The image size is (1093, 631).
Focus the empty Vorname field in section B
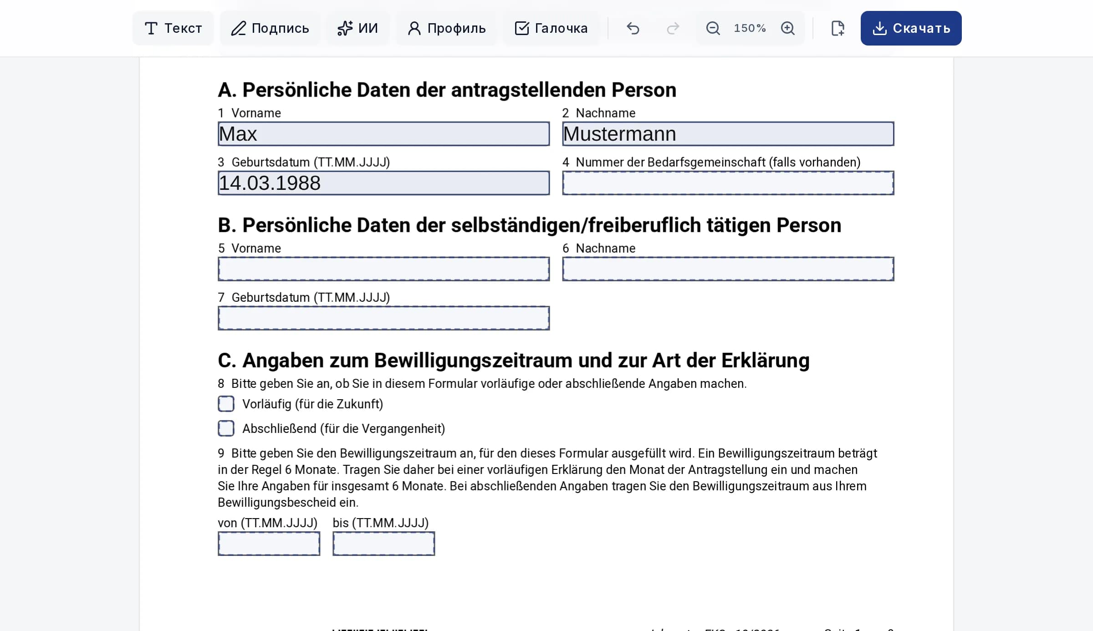pos(383,269)
